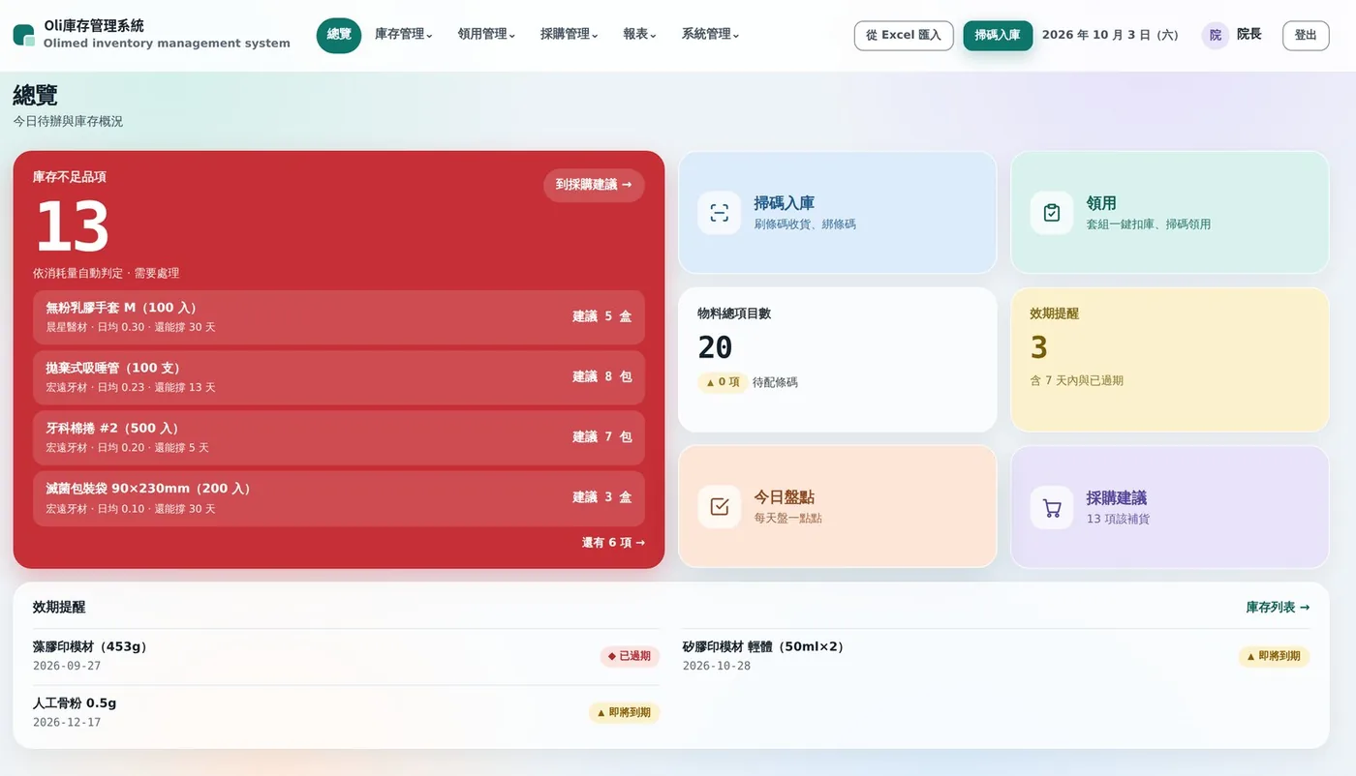1356x776 pixels.
Task: Open the 庫存列表 → link
Action: coord(1278,608)
